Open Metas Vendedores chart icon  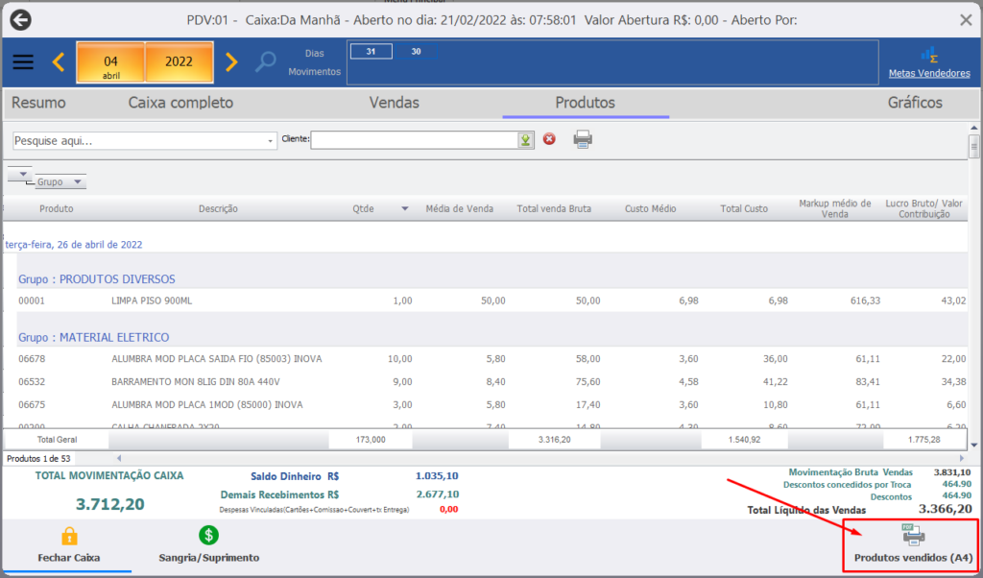point(929,56)
